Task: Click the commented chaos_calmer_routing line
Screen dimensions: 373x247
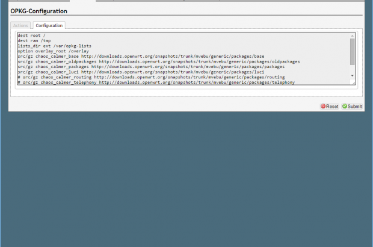Action: [150, 77]
